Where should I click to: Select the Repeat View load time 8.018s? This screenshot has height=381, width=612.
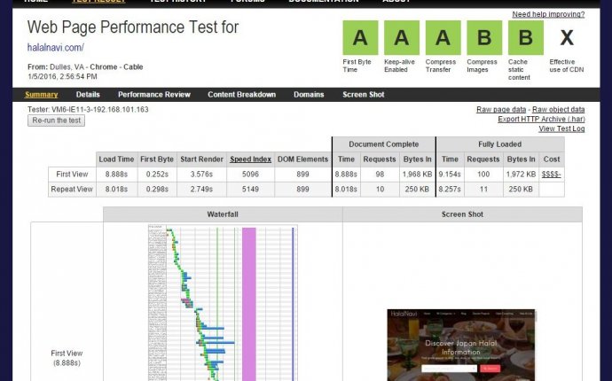pyautogui.click(x=116, y=189)
